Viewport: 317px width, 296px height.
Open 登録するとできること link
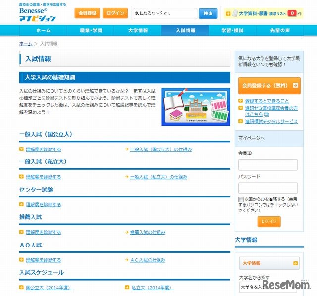pos(267,101)
